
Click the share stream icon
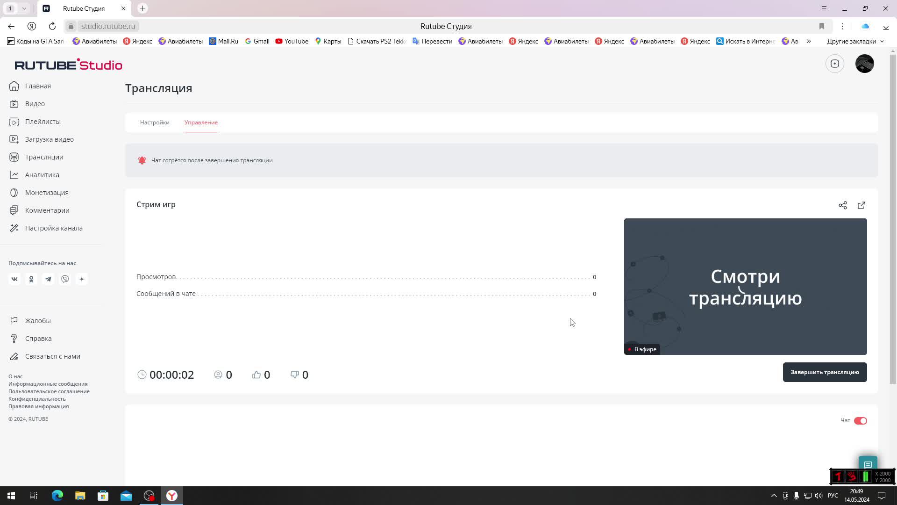click(x=843, y=205)
